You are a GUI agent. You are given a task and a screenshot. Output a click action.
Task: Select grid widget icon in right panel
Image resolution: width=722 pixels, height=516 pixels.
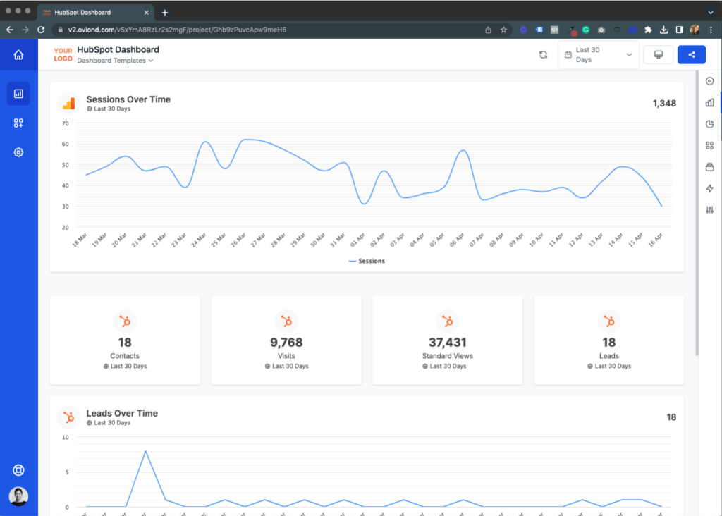(x=709, y=145)
